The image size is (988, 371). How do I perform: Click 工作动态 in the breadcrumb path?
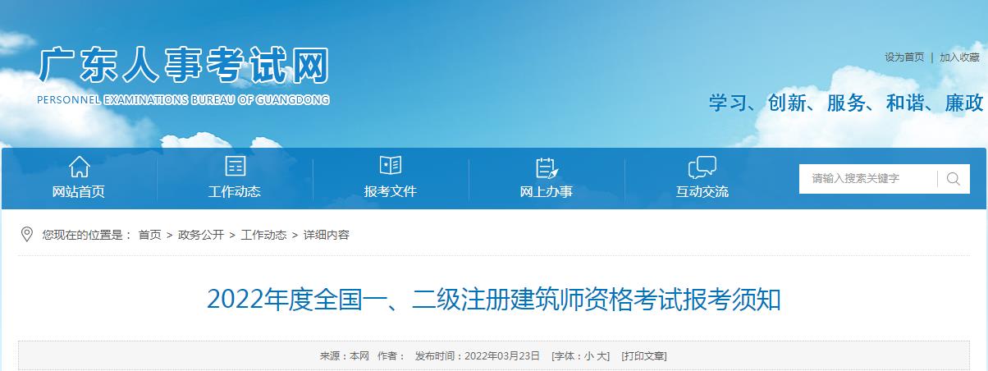click(263, 235)
